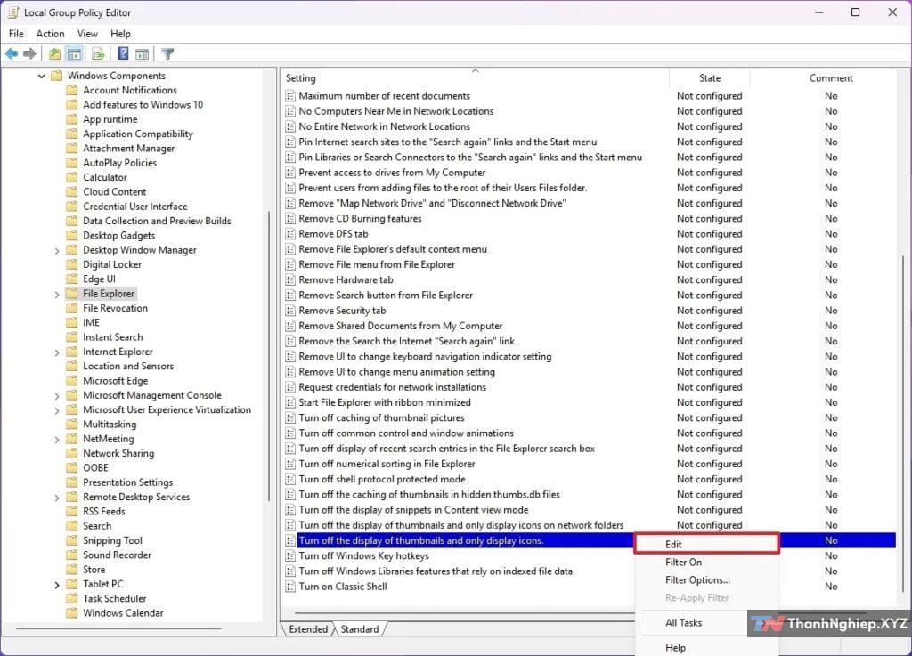Go back using the blue Back arrow

[x=12, y=54]
